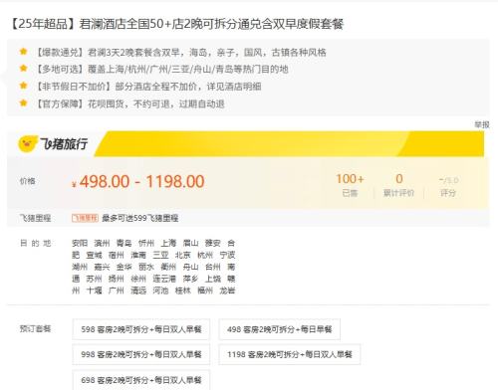Click destination 上海
The image size is (498, 390).
click(x=168, y=243)
